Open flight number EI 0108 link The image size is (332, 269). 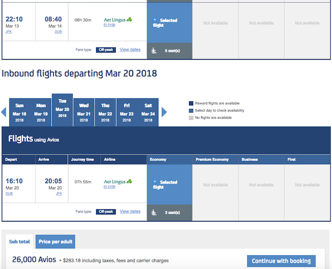click(x=109, y=25)
